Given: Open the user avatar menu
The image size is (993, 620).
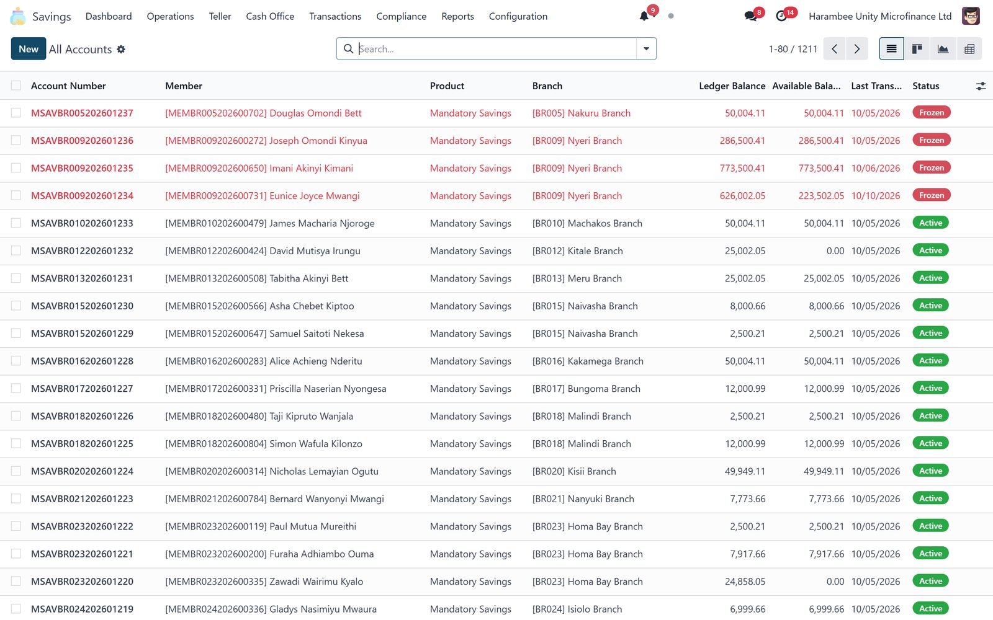Looking at the screenshot, I should click(x=971, y=16).
